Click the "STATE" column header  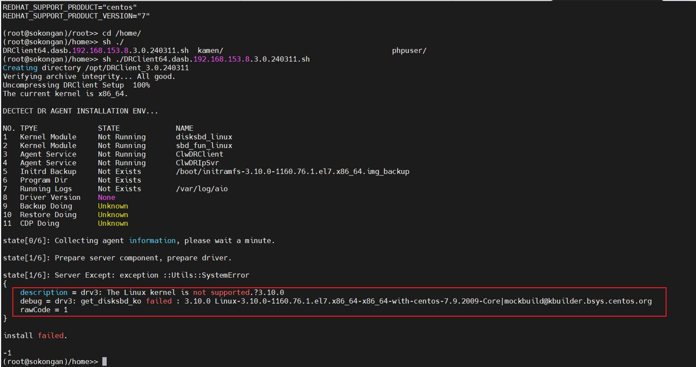click(x=109, y=128)
